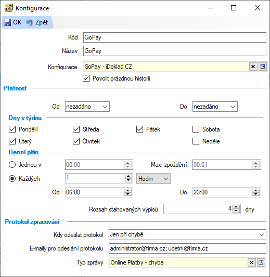Viewport: 270px width, 277px height.
Task: Toggle Povolit prázdnou historii checkbox
Action: (86, 78)
